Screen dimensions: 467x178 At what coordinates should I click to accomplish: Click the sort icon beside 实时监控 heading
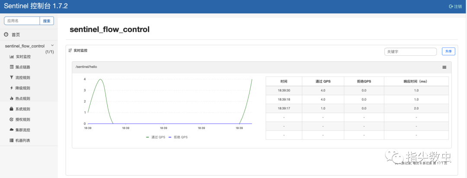[x=70, y=51]
